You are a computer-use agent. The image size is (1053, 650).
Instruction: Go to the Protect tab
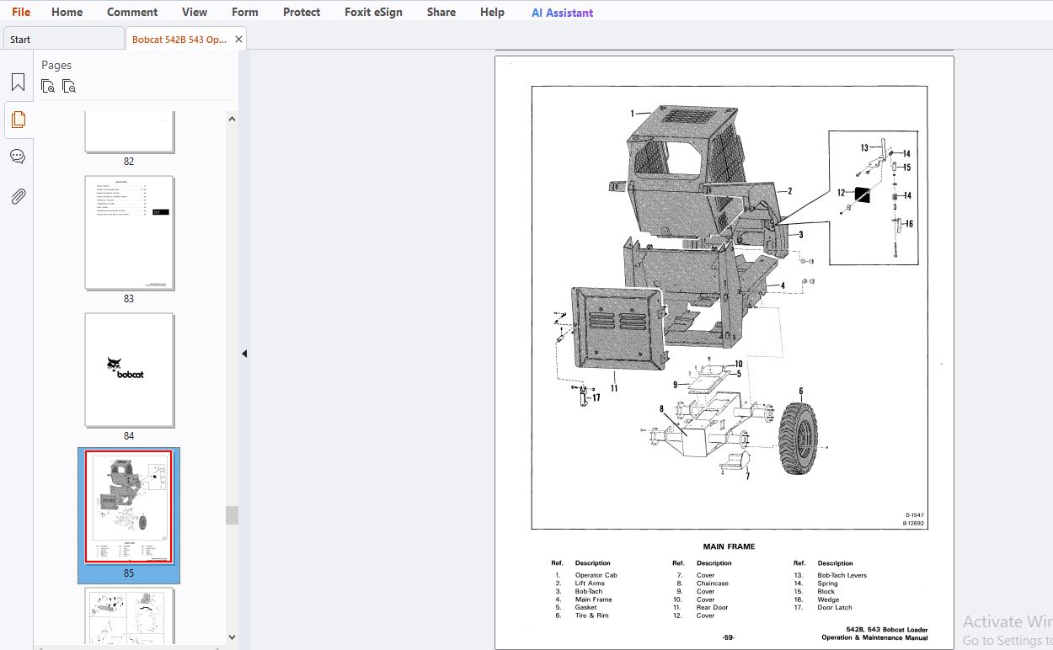tap(302, 12)
